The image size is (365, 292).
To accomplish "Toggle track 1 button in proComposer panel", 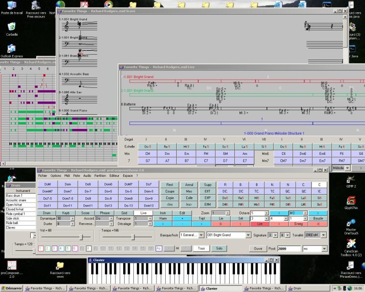I will pos(41,249).
